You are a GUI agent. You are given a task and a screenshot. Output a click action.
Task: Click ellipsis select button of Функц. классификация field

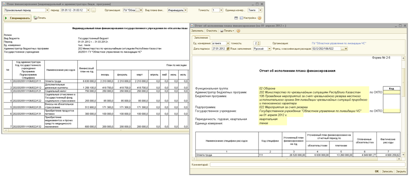pos(343,49)
